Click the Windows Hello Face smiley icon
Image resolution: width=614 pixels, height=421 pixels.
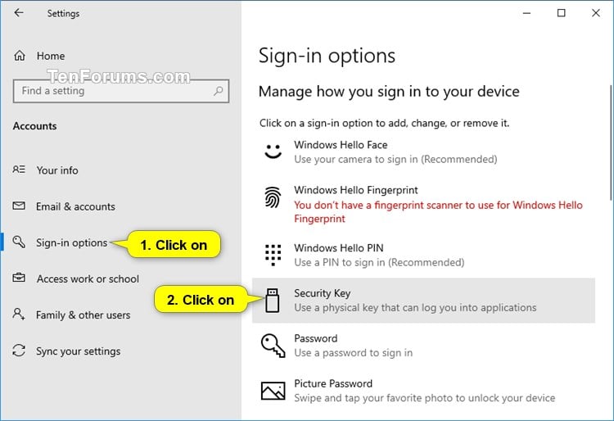273,152
